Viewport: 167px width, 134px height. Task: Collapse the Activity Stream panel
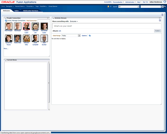53,18
